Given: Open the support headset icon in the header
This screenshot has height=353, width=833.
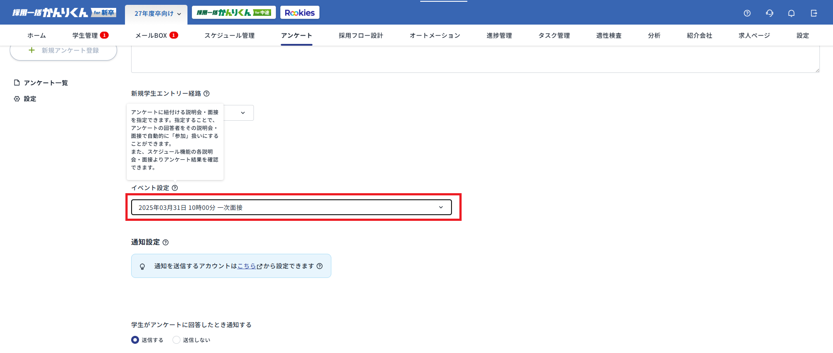Looking at the screenshot, I should point(770,13).
